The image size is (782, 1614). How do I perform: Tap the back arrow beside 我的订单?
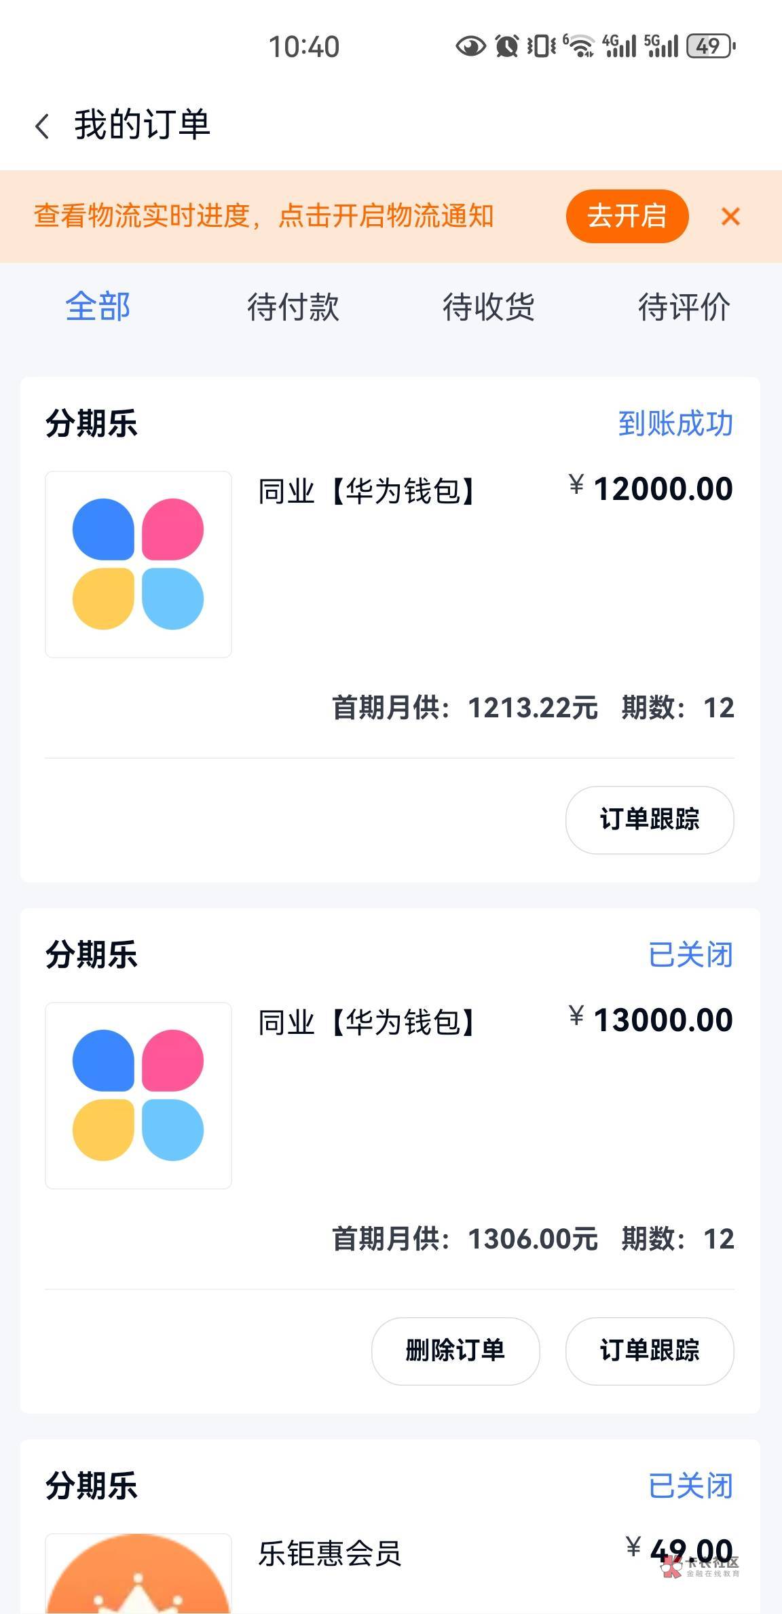point(42,126)
